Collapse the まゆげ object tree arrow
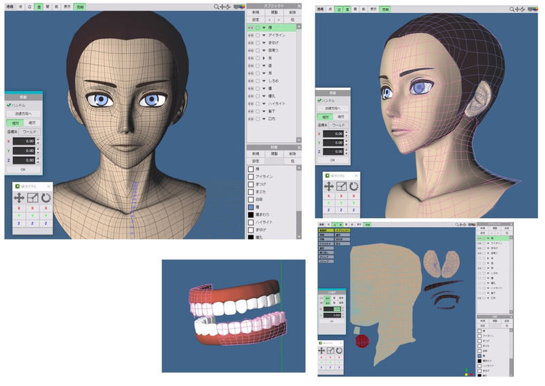Viewport: 545px width, 386px height. click(x=264, y=44)
